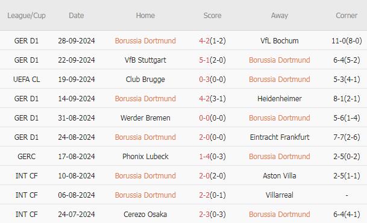View the Heidenheimer team page
The height and width of the screenshot is (223, 367).
coord(280,98)
